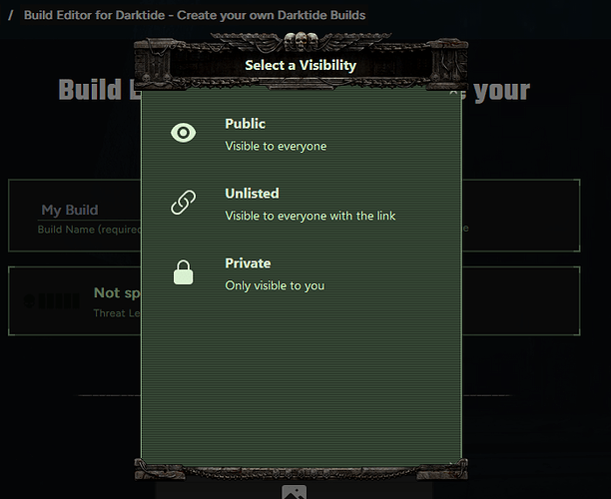Click the 'Only visible to you' description
611x499 pixels.
(275, 285)
